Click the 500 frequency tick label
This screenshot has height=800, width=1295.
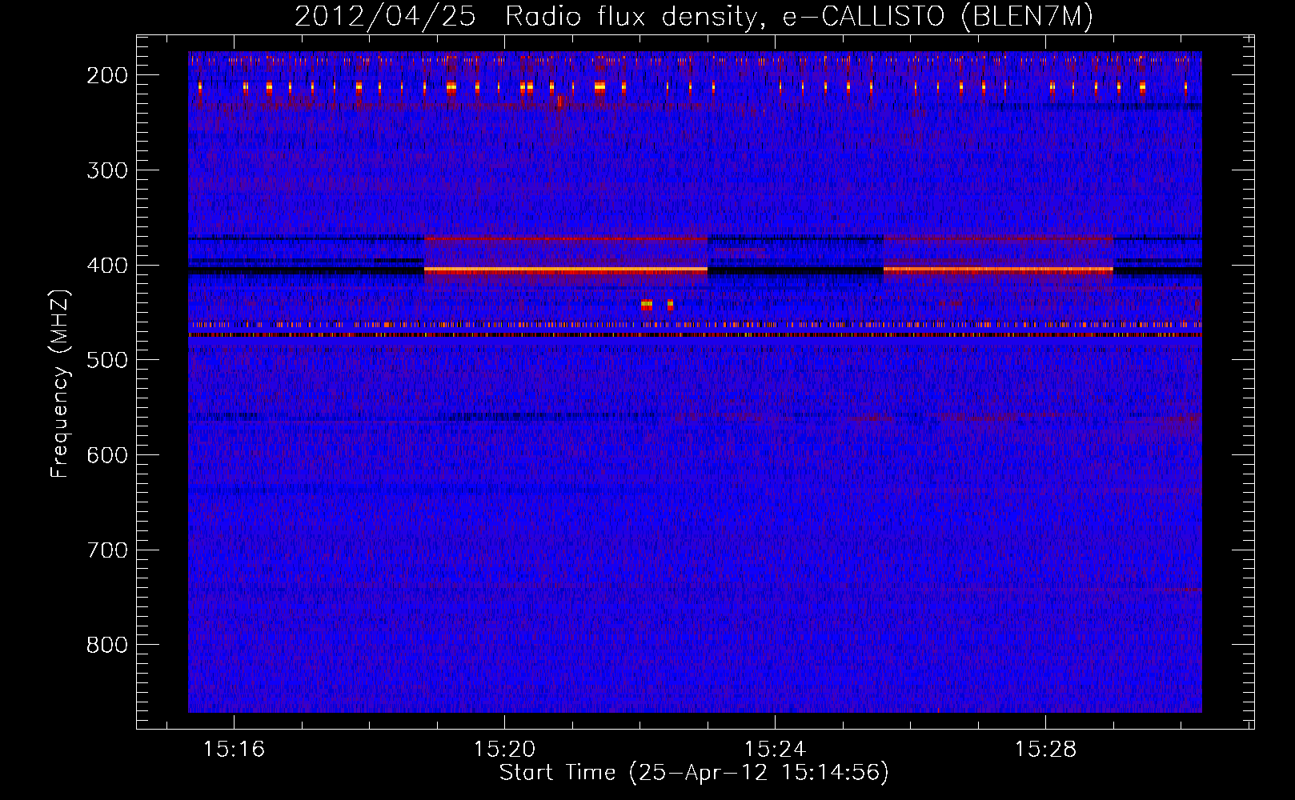[x=106, y=360]
